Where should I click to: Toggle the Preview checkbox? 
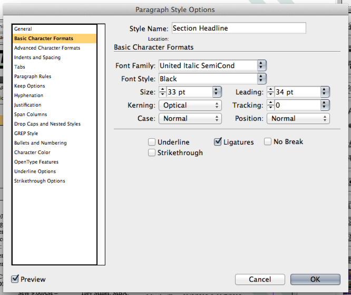(x=15, y=279)
